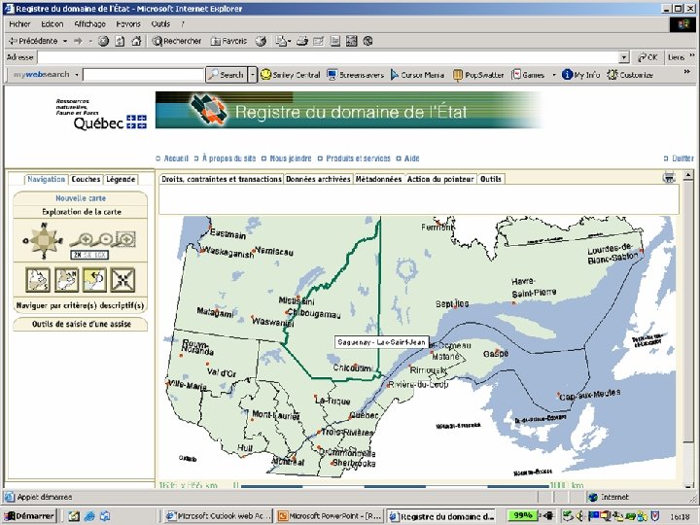Screen dimensions: 700x525
Task: Open the address bar dropdown arrow
Action: [624, 57]
